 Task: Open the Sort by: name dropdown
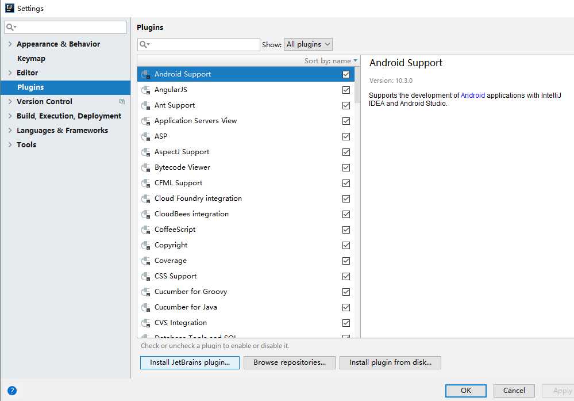330,61
